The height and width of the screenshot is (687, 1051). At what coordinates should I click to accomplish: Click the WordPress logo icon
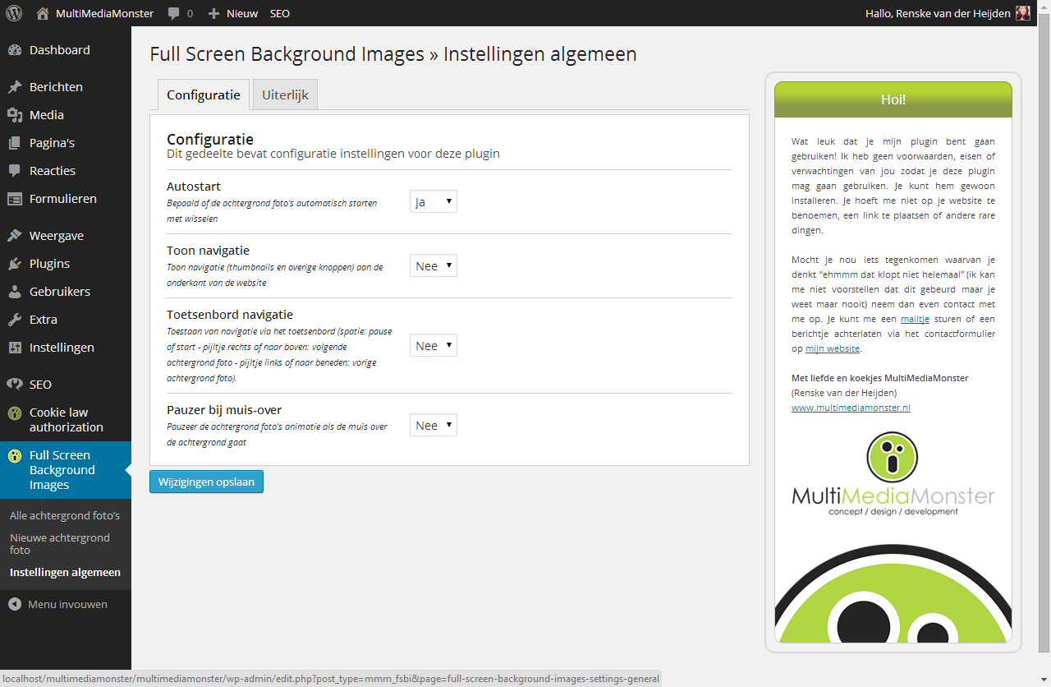tap(14, 13)
